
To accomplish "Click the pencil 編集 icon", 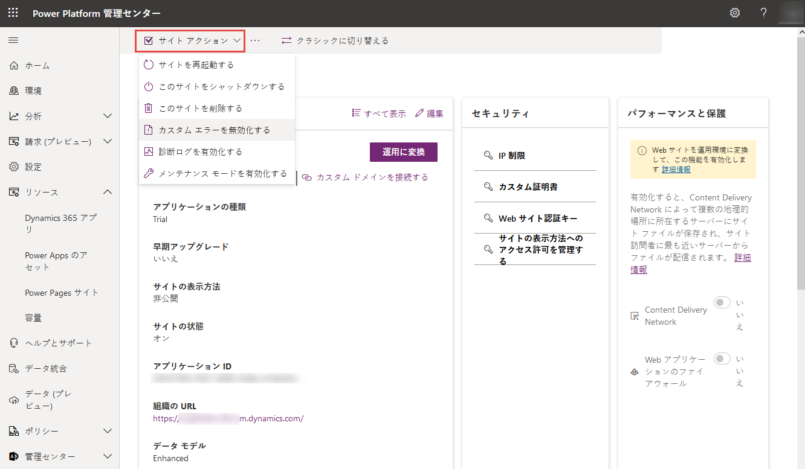I will pos(419,113).
